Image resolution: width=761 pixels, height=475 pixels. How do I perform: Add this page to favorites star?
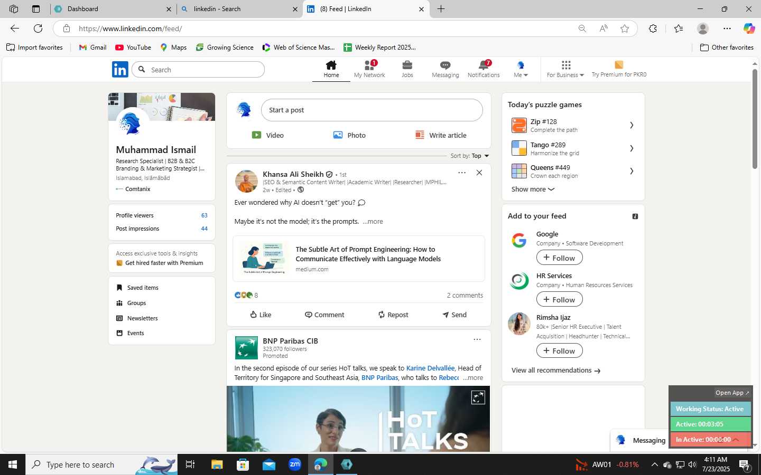(x=625, y=28)
